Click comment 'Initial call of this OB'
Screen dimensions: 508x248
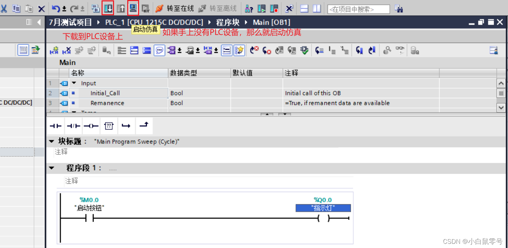point(313,93)
